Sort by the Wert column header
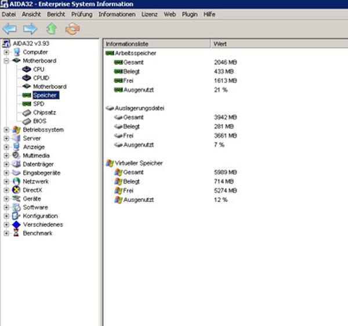The height and width of the screenshot is (326, 348). (279, 44)
